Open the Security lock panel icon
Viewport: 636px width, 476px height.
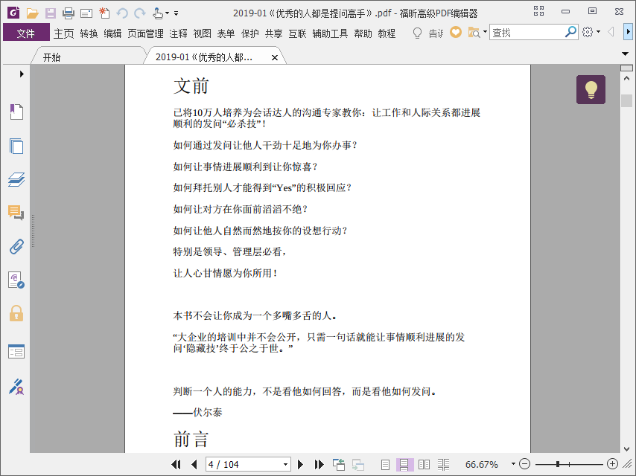(16, 314)
